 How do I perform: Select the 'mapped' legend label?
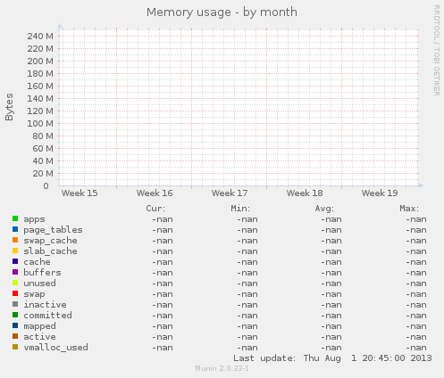pyautogui.click(x=39, y=326)
